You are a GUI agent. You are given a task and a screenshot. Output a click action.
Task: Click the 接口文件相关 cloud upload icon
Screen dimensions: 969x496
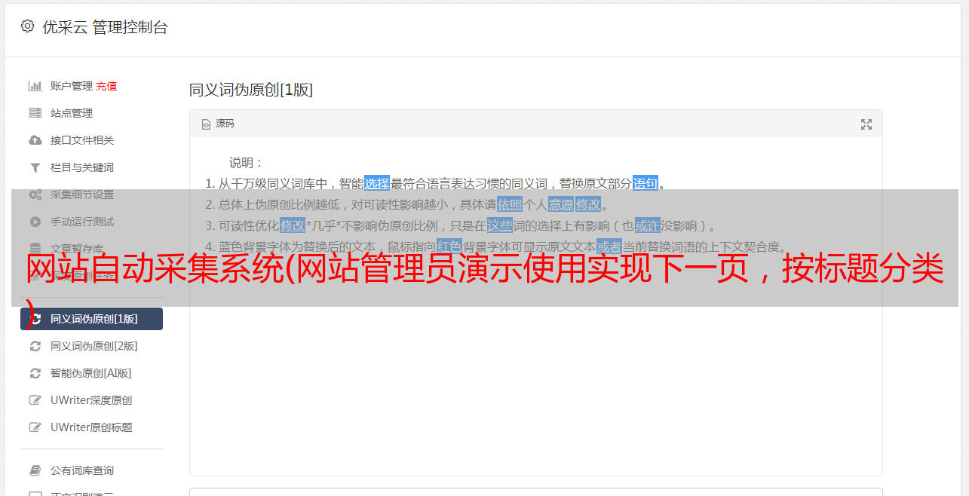[x=35, y=140]
